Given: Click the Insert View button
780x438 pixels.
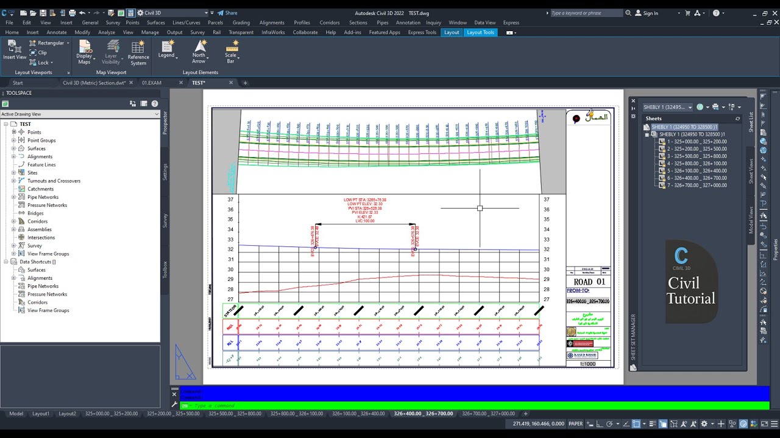Looking at the screenshot, I should point(14,50).
